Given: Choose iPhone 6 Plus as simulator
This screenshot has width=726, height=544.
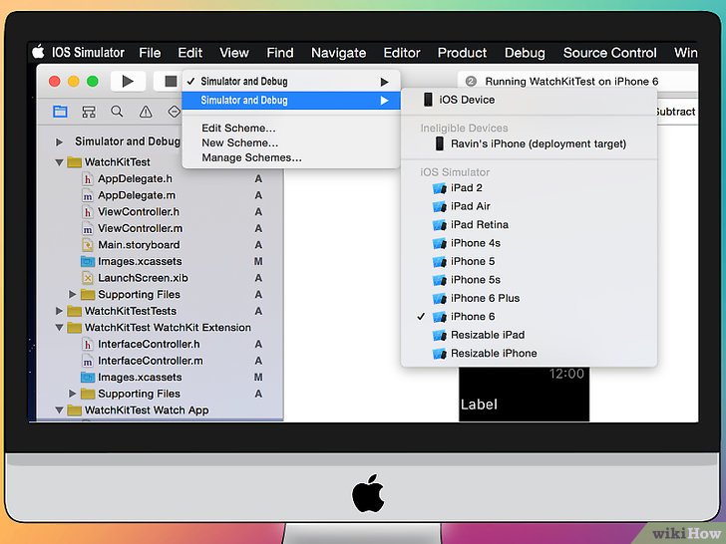Looking at the screenshot, I should click(x=485, y=298).
